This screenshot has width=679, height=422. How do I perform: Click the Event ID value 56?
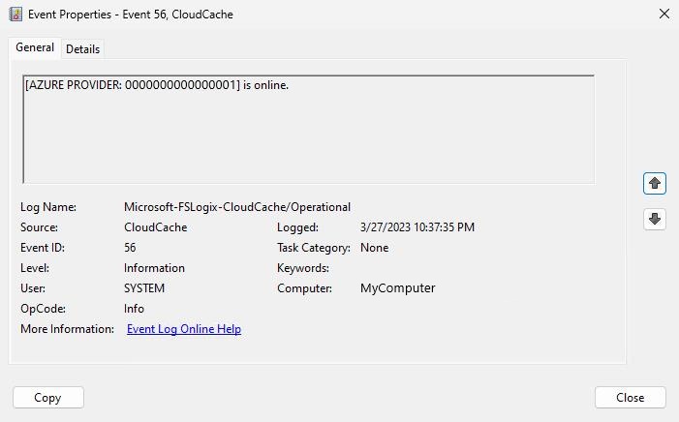coord(131,248)
